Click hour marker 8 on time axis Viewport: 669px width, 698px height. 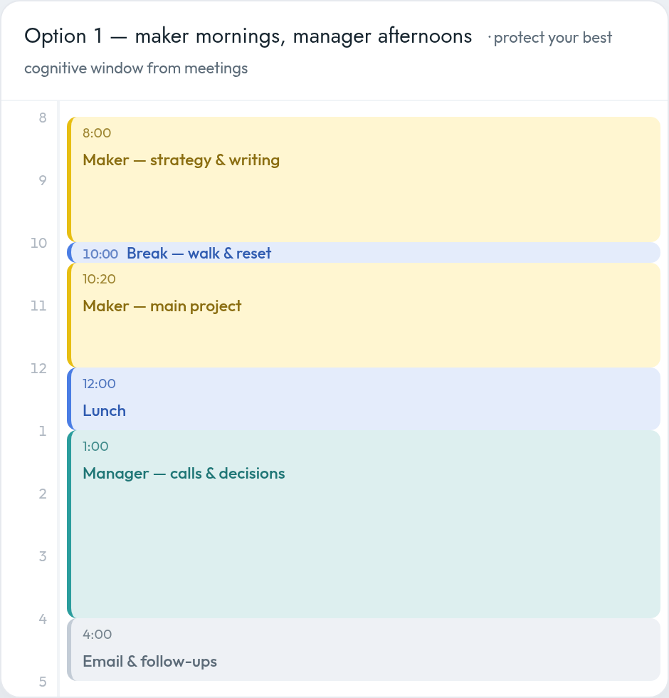pos(43,118)
